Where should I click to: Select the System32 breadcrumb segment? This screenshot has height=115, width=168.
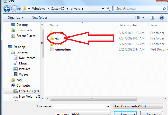[58, 9]
